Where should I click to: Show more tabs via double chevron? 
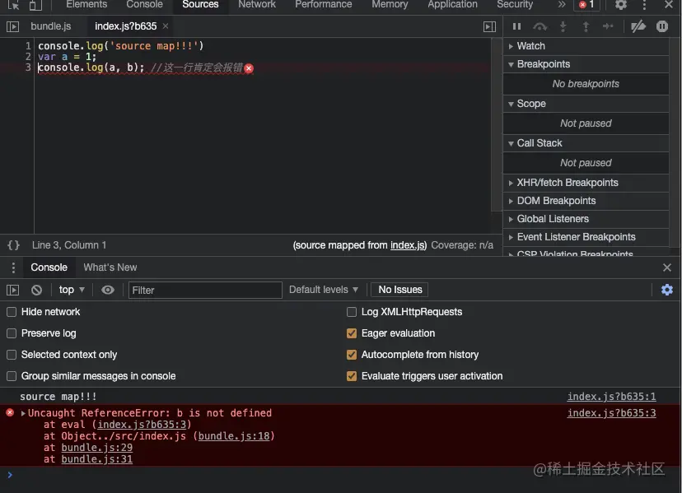coord(562,5)
